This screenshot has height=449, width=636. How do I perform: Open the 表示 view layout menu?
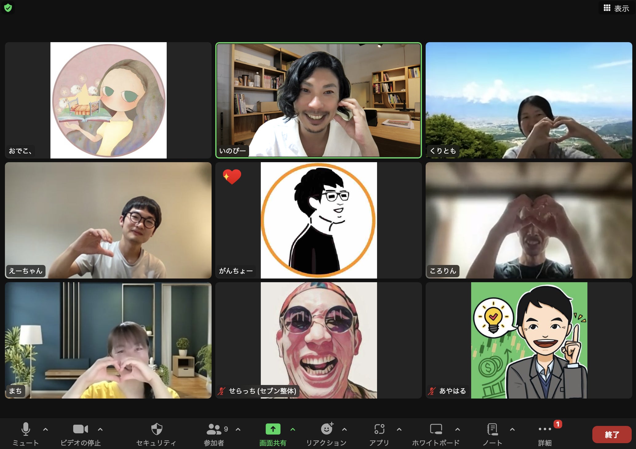(616, 8)
